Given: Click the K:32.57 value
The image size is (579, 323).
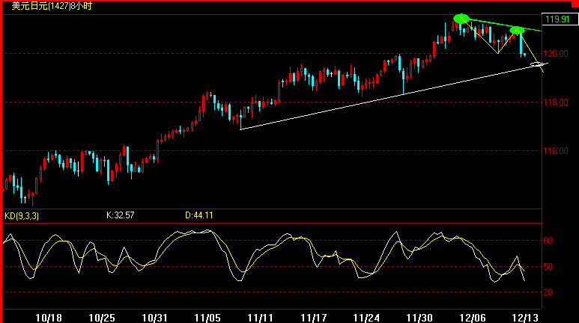Looking at the screenshot, I should pyautogui.click(x=121, y=215).
